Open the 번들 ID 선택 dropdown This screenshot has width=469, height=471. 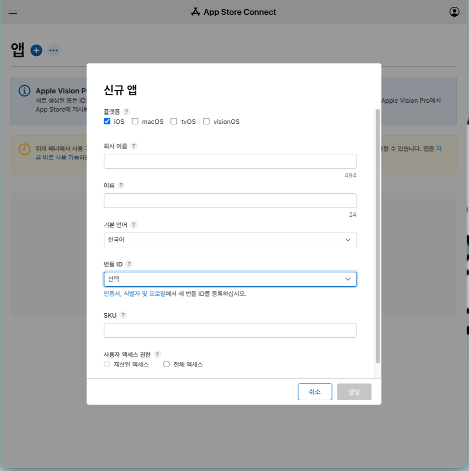tap(230, 279)
